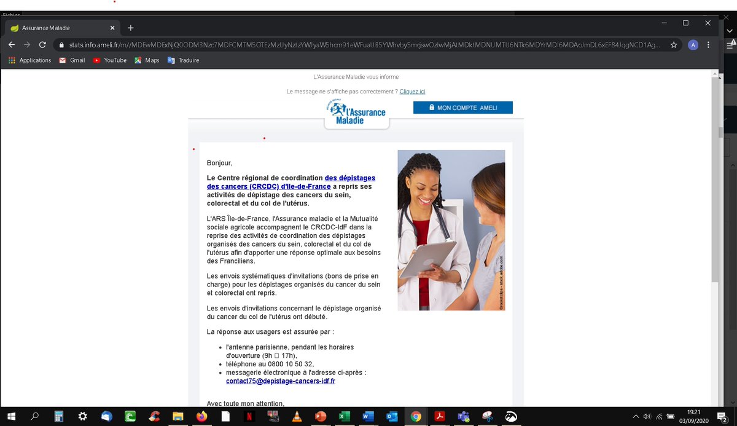Click the address bar URL
The width and height of the screenshot is (737, 426).
(x=364, y=45)
